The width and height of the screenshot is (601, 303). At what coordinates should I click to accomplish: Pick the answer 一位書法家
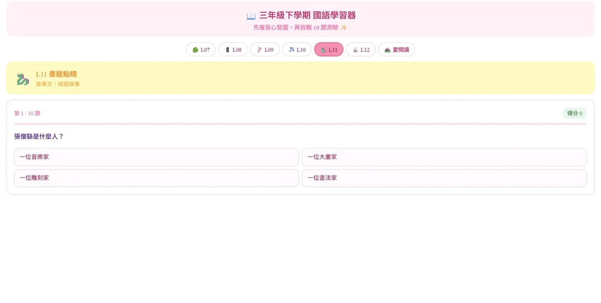(x=444, y=178)
